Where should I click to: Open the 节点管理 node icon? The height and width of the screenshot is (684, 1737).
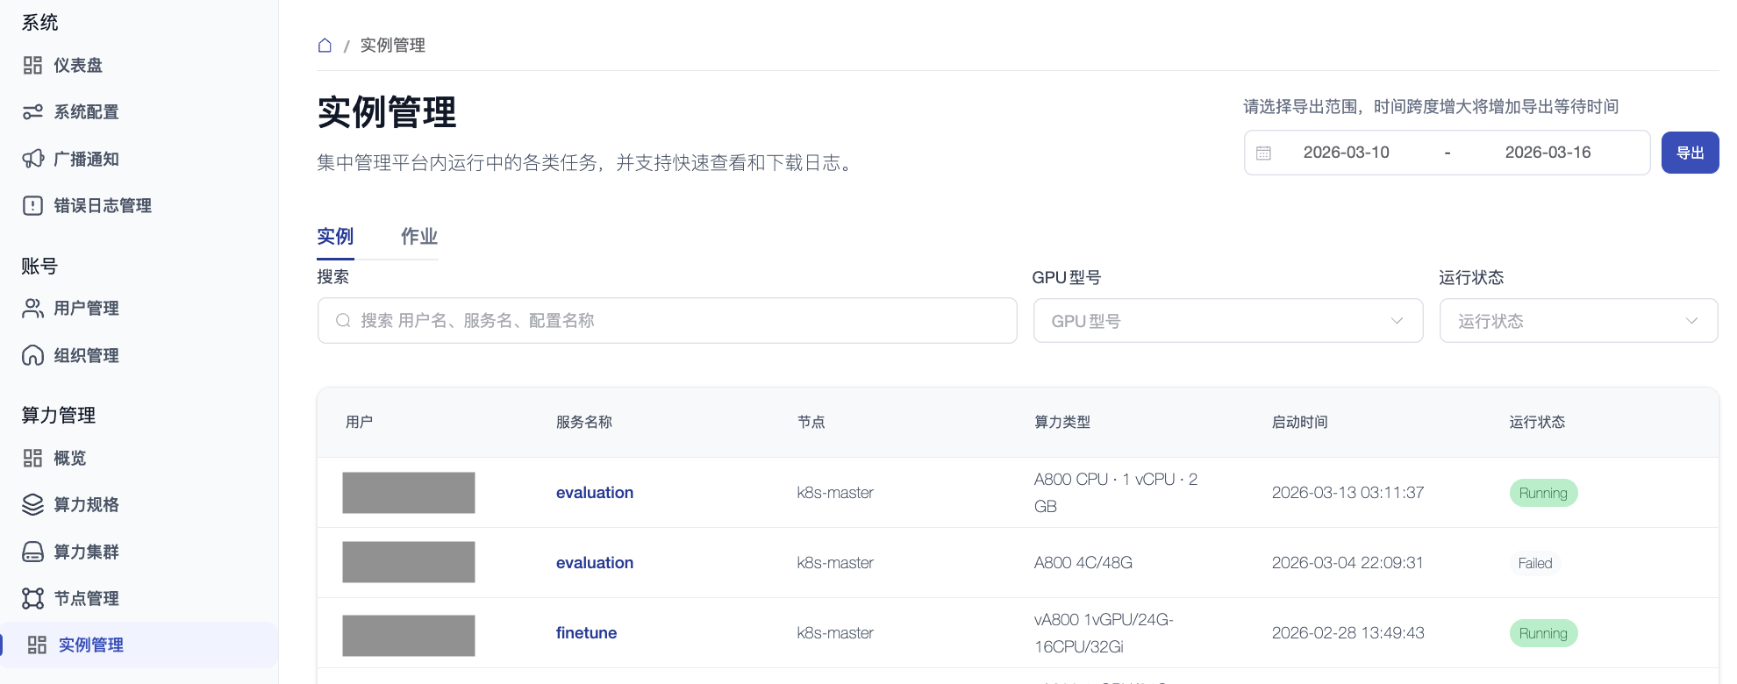(x=32, y=599)
